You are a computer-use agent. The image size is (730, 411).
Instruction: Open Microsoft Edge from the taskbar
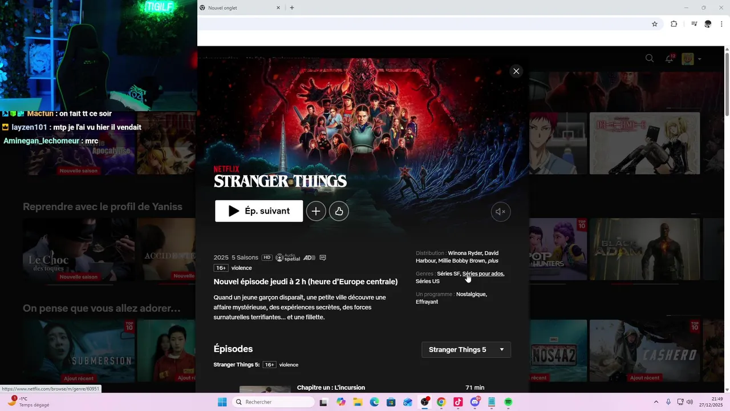click(x=374, y=402)
